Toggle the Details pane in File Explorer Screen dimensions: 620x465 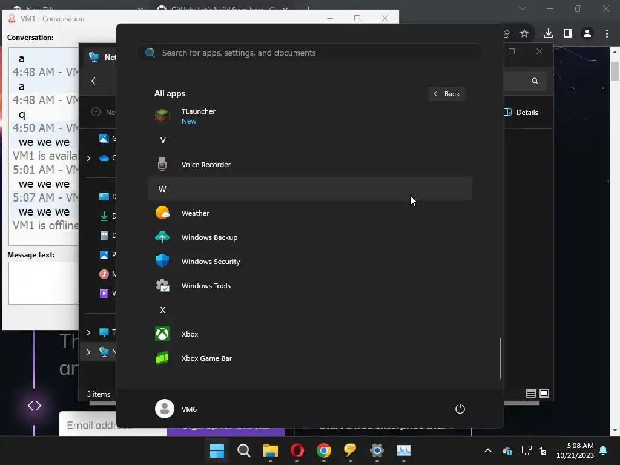point(521,112)
